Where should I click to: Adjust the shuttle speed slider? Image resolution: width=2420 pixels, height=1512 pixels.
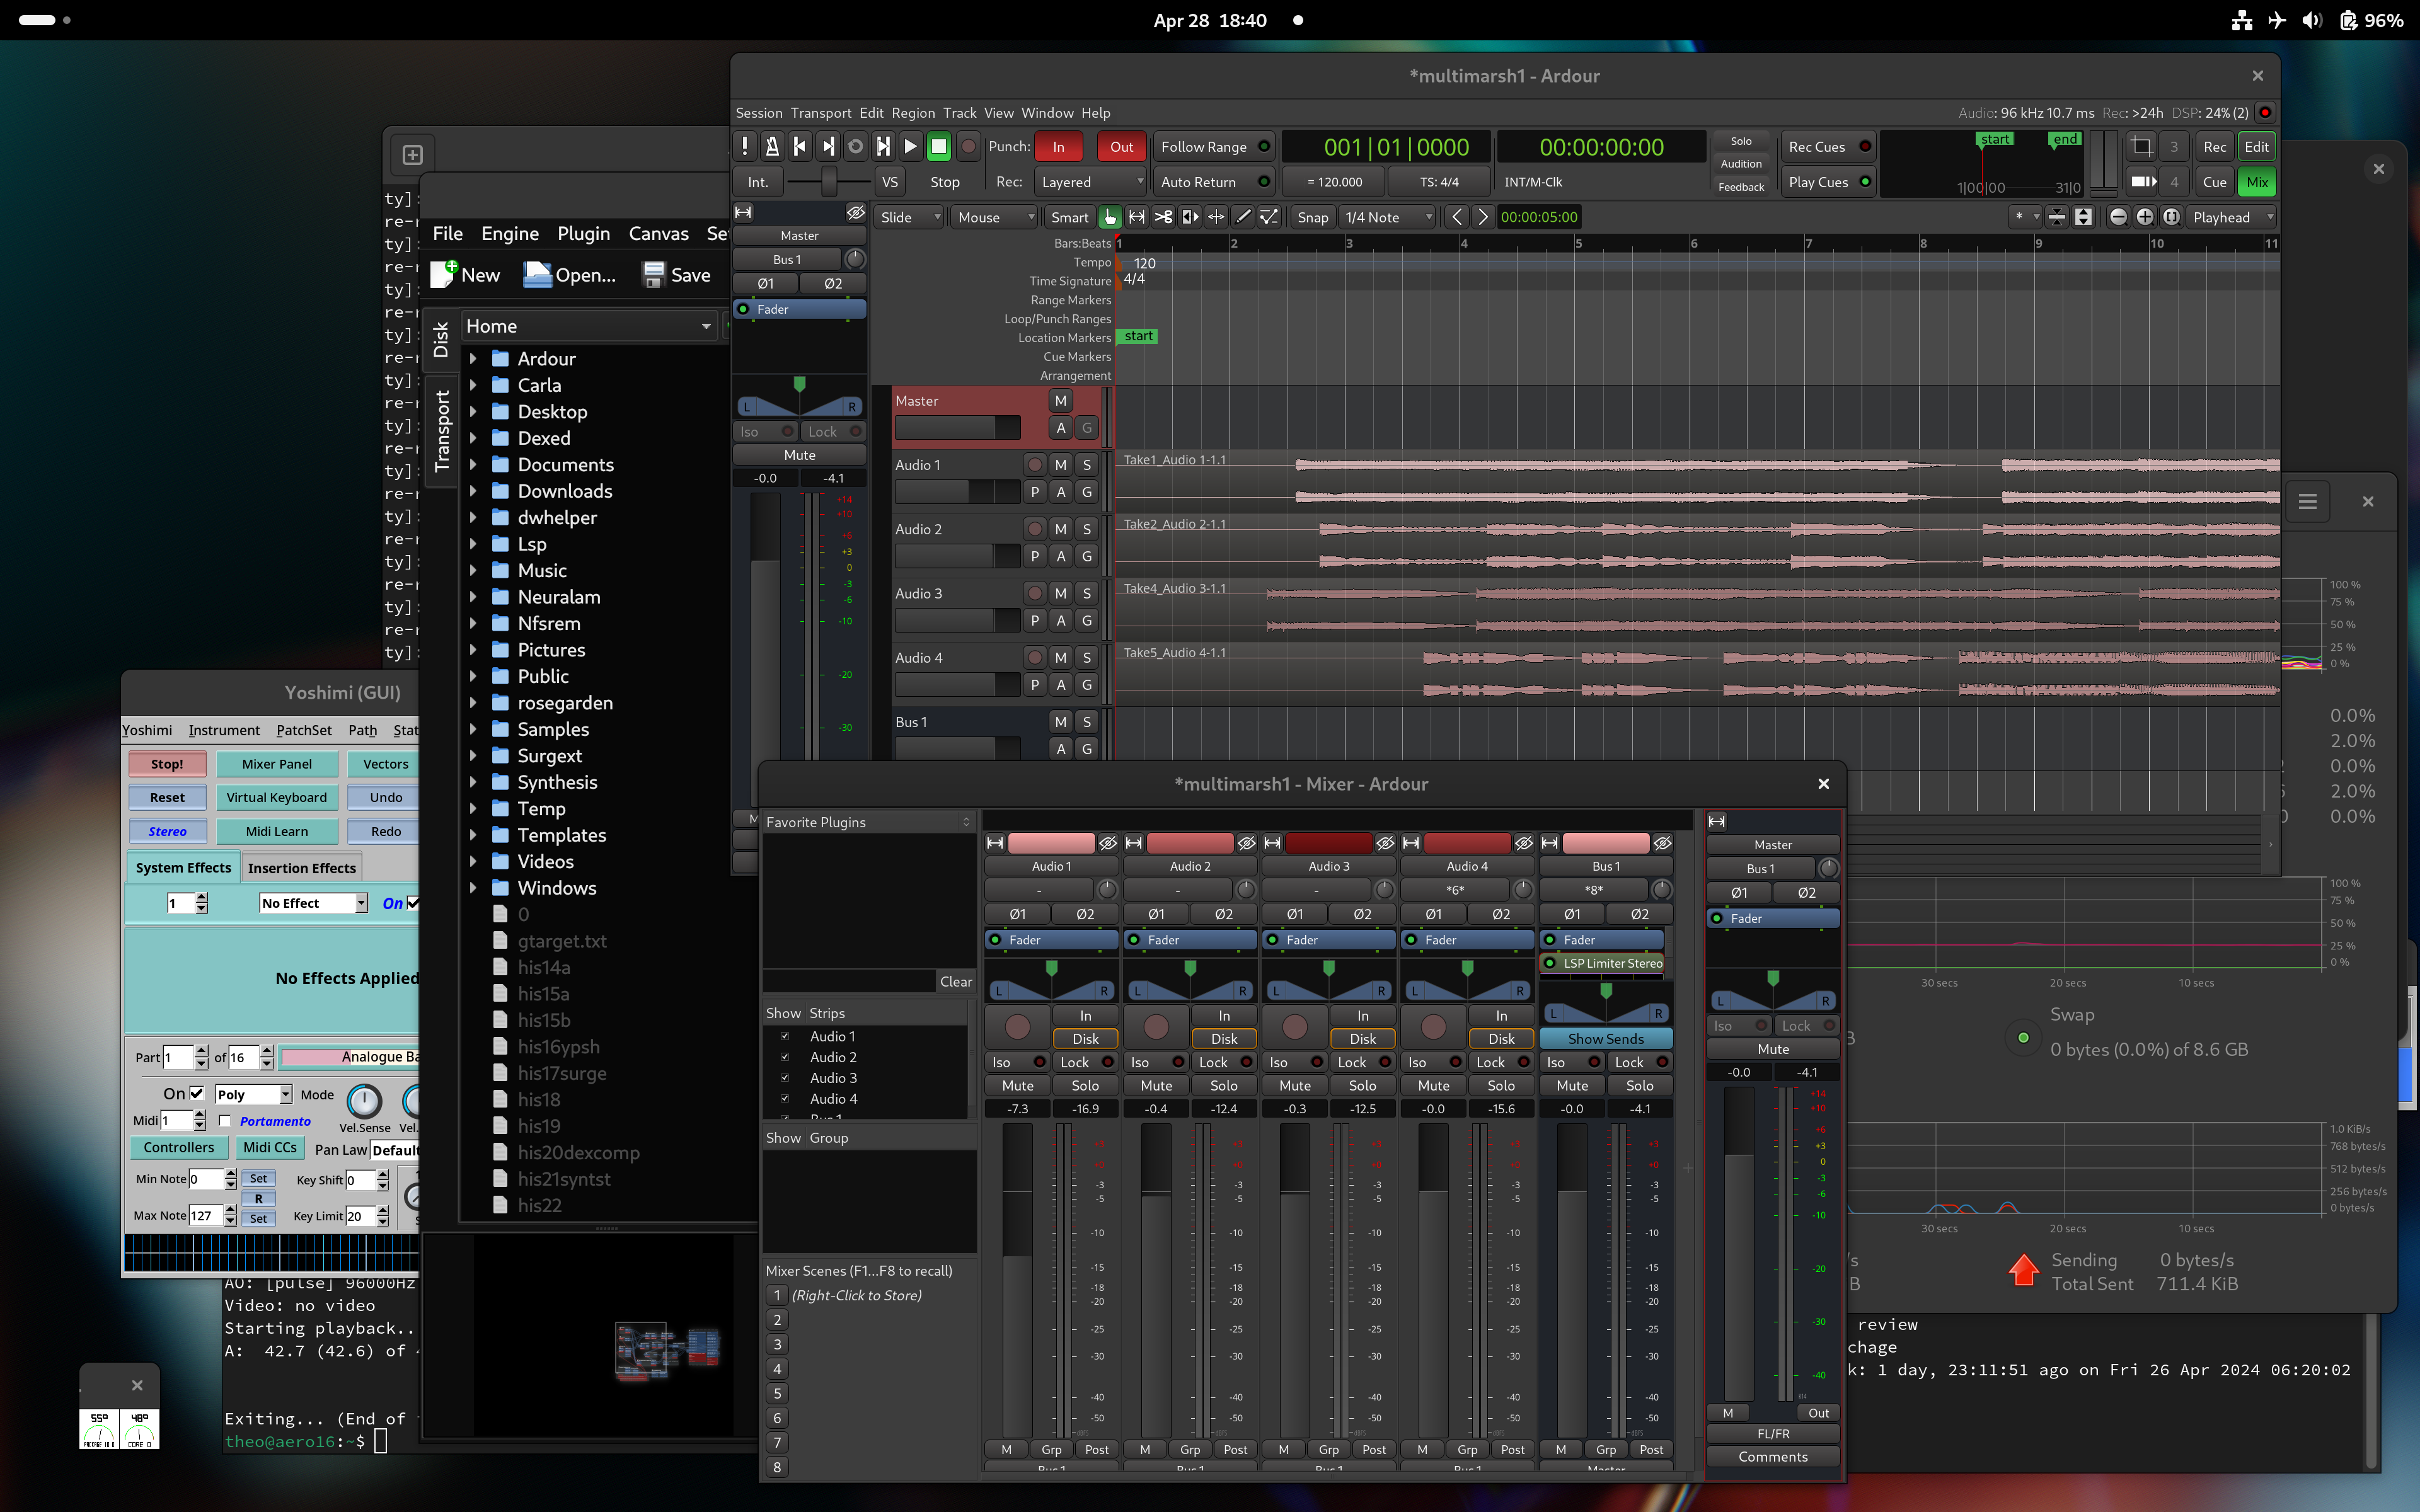[x=828, y=182]
